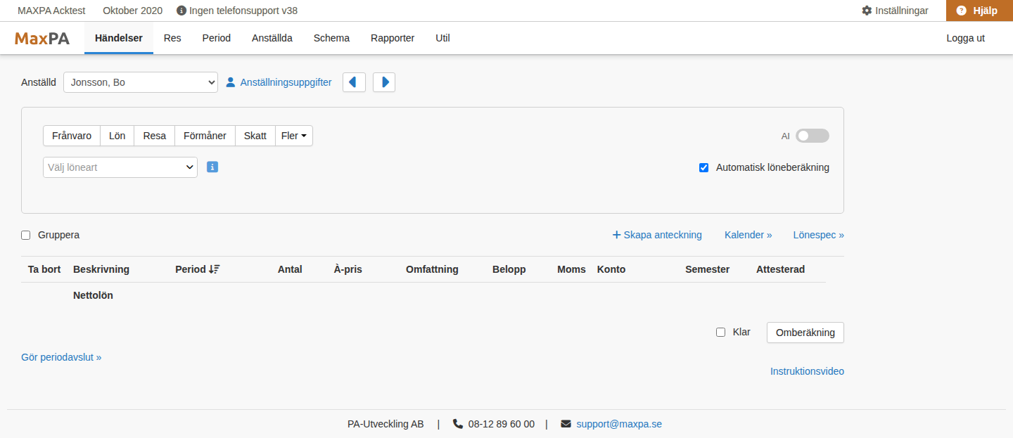Select the Lön category button
1013x438 pixels.
tap(117, 136)
